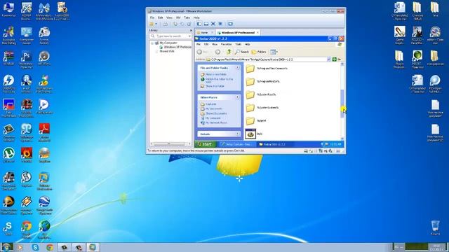
Task: Expand the Details section in XP Explorer
Action: [237, 134]
